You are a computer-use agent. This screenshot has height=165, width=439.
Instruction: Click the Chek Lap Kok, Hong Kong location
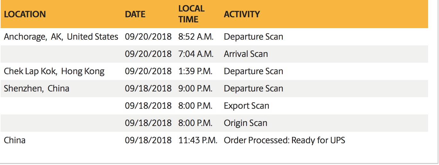[54, 71]
